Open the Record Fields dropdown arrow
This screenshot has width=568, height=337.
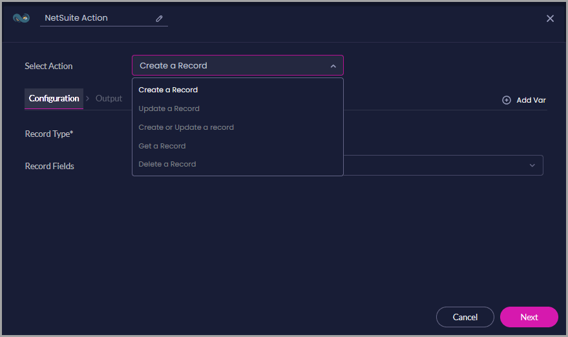coord(532,165)
